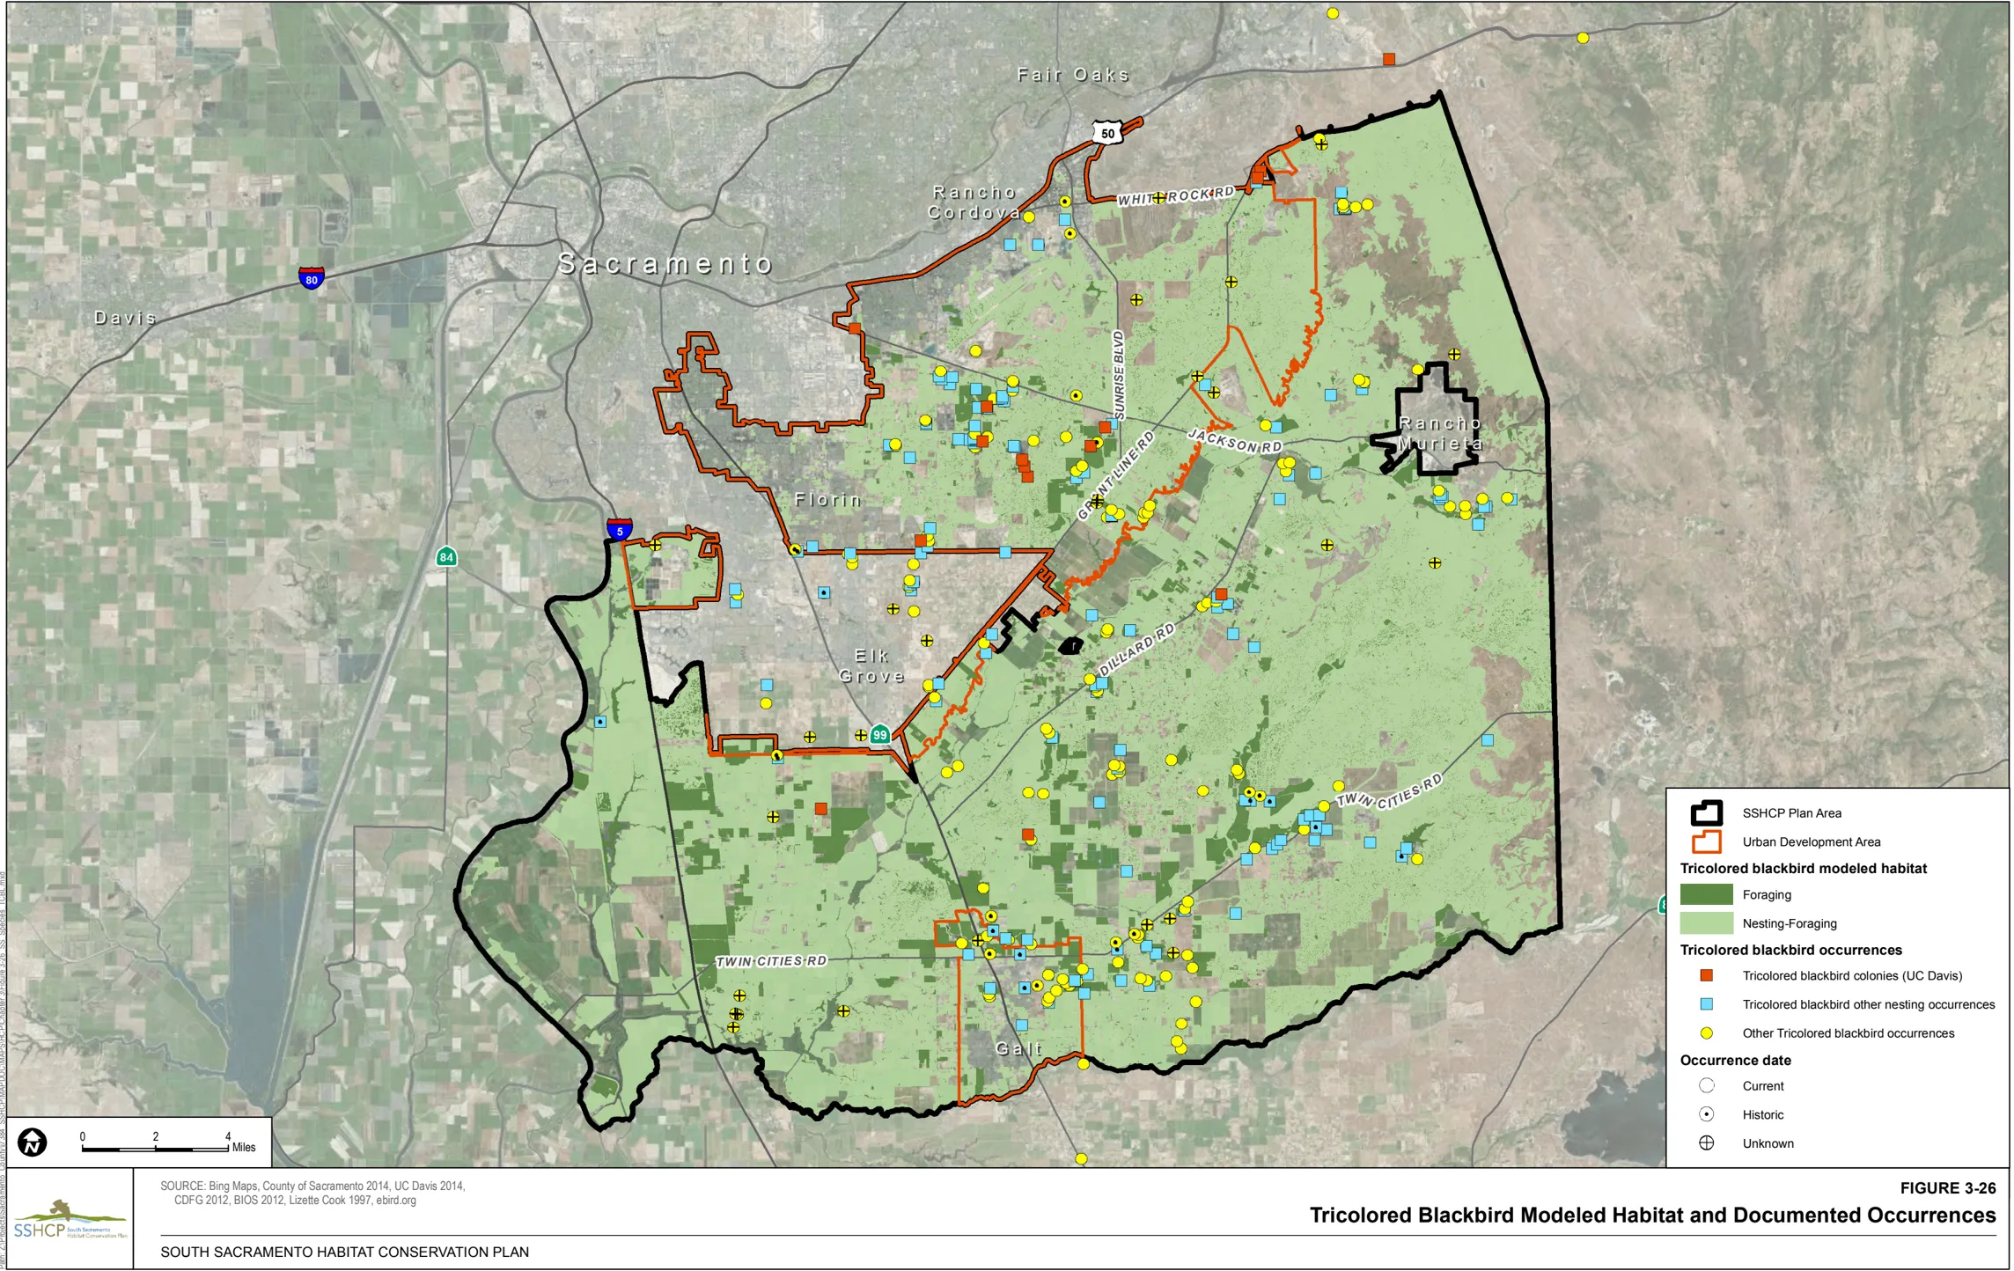
Task: Click the Urban Development Area legend symbol
Action: click(x=1706, y=841)
